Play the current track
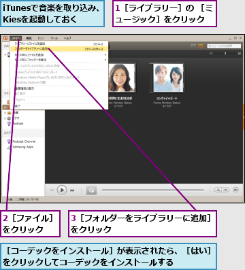 tap(62, 190)
